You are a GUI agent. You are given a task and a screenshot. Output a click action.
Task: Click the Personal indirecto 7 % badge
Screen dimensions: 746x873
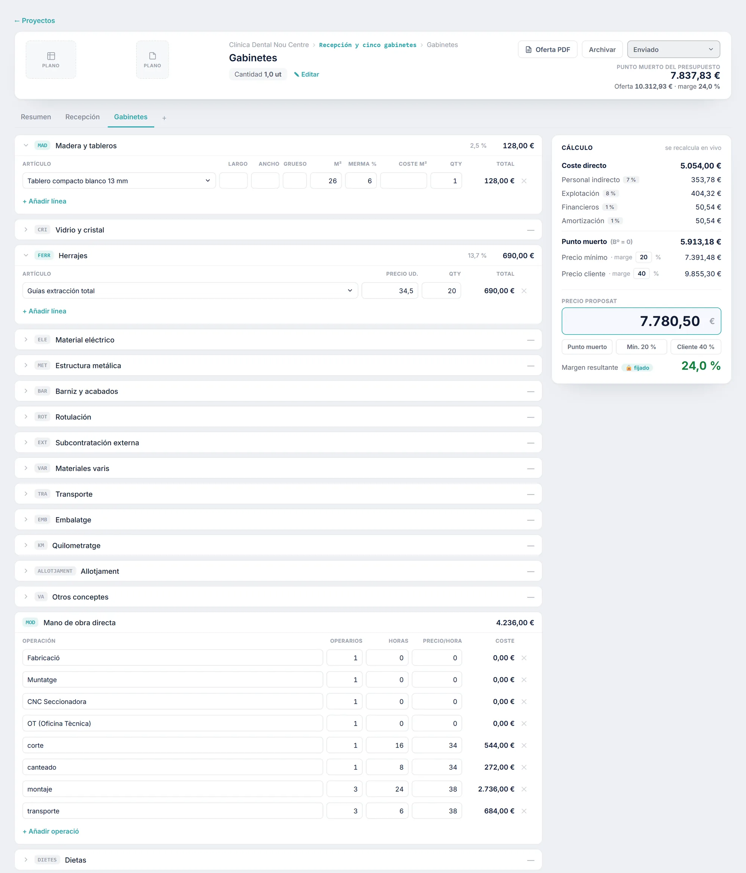(x=631, y=180)
